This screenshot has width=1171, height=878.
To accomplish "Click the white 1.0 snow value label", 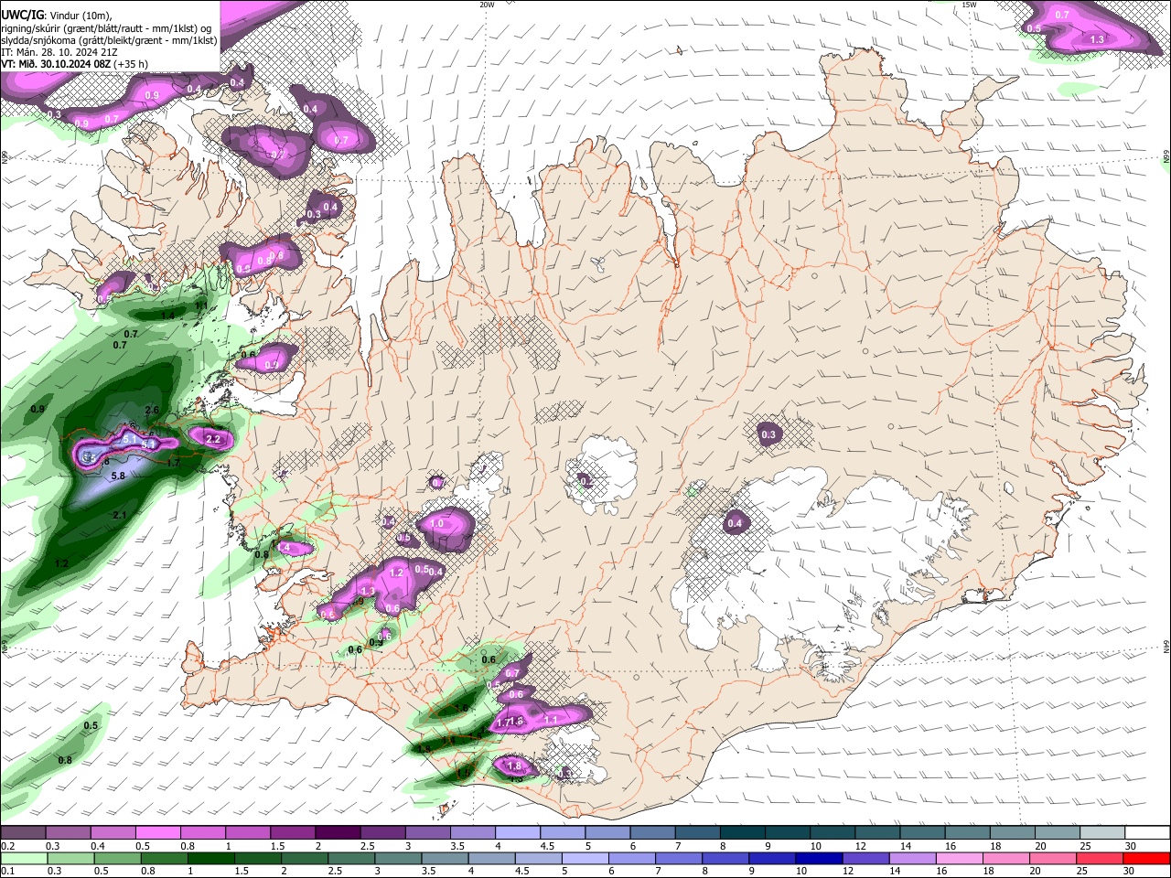I will coord(436,523).
